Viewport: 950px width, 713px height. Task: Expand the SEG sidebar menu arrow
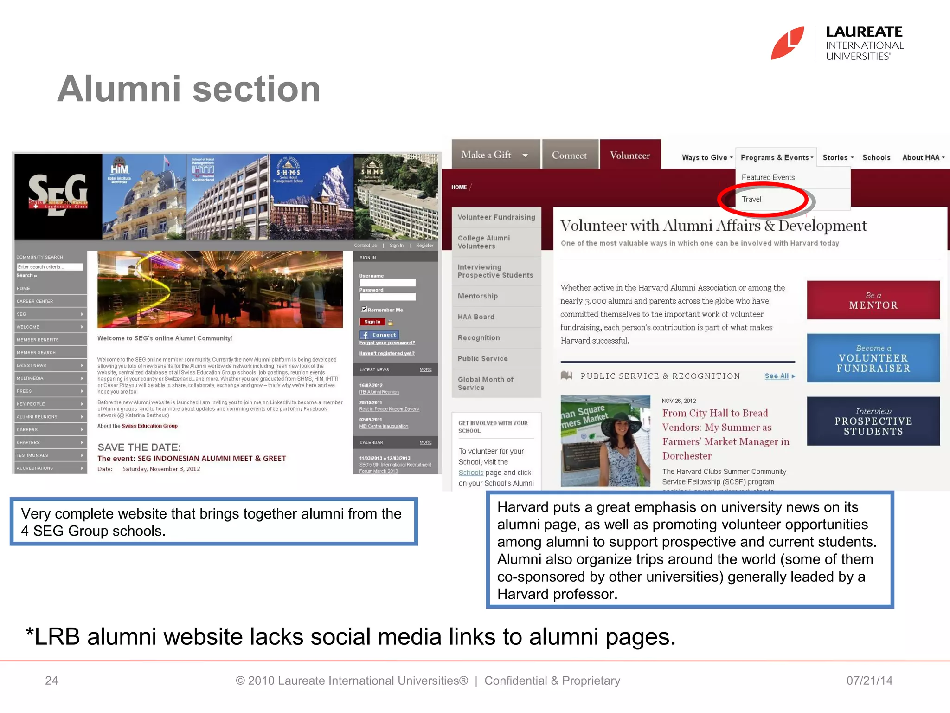point(82,314)
